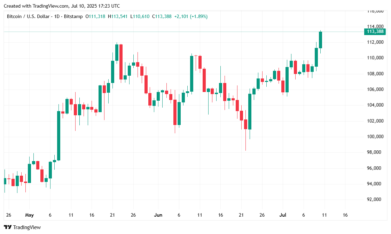The width and height of the screenshot is (391, 234).
Task: Select the 116,000 price axis label
Action: point(375,11)
